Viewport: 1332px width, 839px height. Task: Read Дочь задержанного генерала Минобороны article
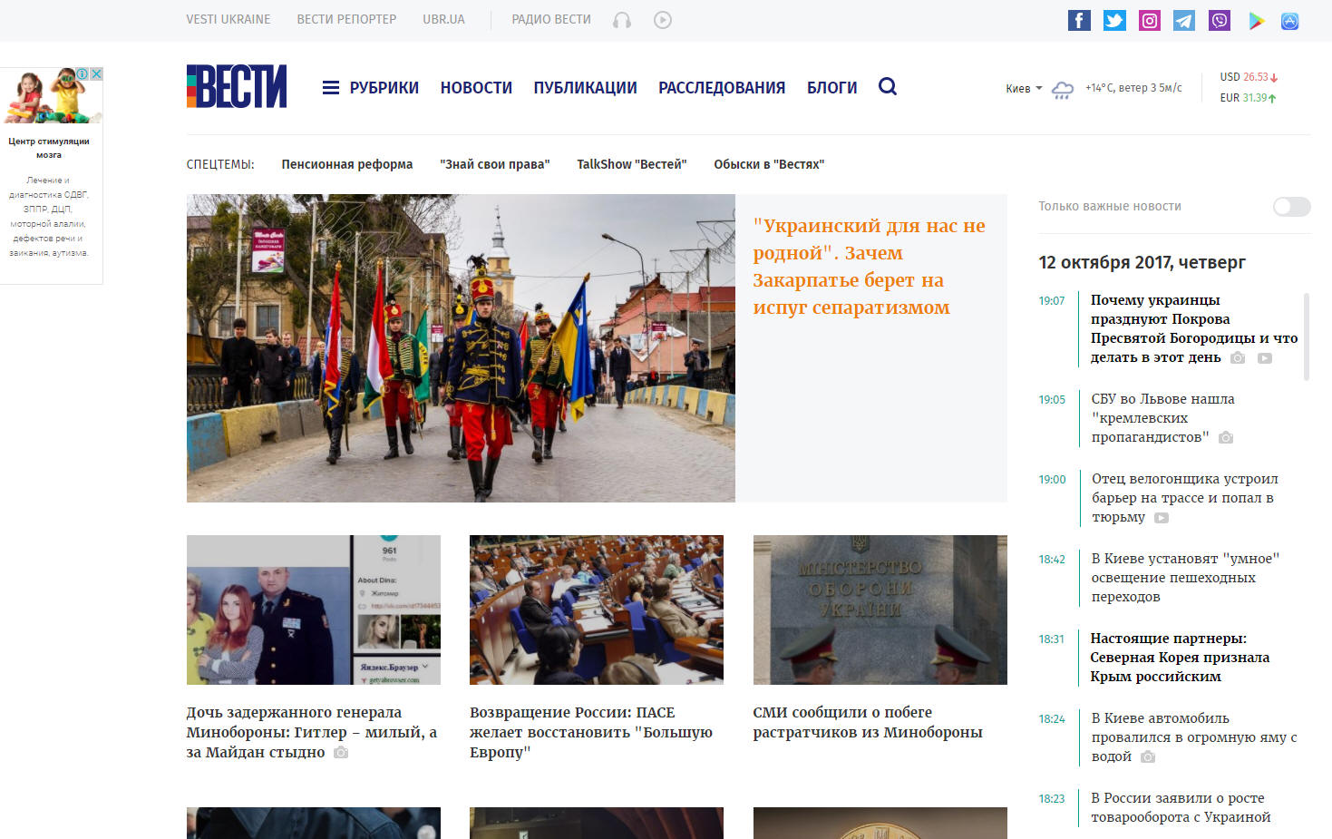click(x=312, y=732)
